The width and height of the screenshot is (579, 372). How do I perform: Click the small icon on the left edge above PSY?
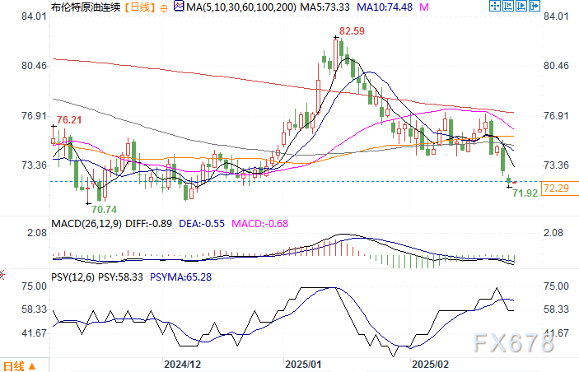pyautogui.click(x=2, y=273)
